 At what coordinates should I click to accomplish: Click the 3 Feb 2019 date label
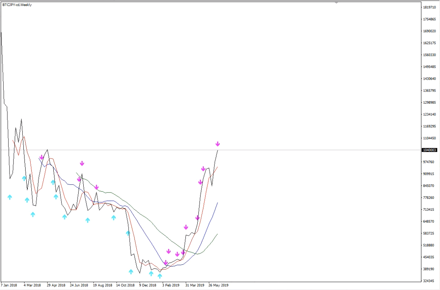coord(171,285)
